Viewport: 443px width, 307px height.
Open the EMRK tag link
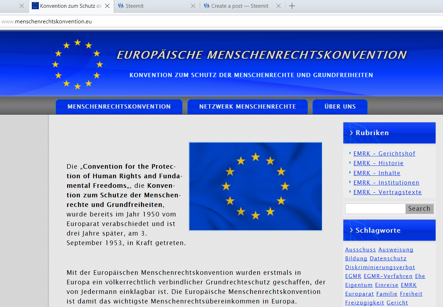pos(409,285)
